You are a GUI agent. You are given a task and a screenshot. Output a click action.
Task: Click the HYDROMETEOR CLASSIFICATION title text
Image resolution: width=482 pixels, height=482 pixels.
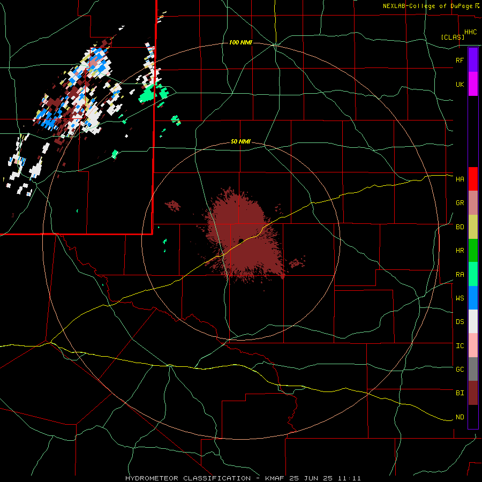[x=188, y=478]
